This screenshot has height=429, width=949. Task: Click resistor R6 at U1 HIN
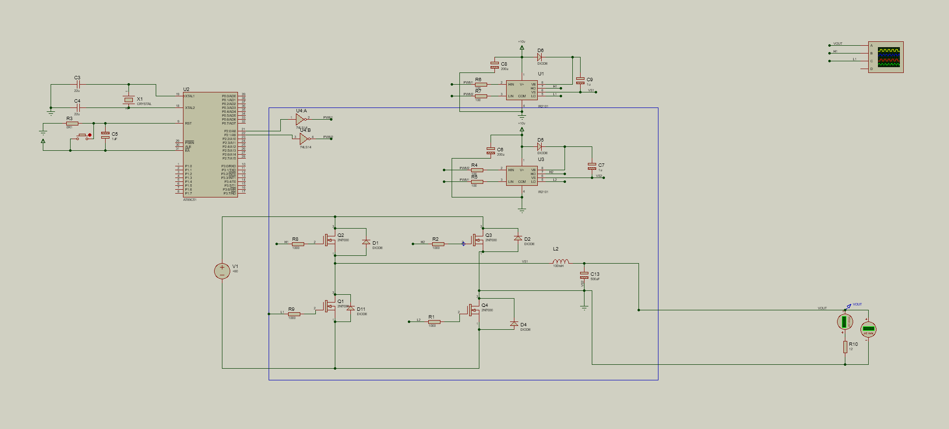[x=481, y=85]
